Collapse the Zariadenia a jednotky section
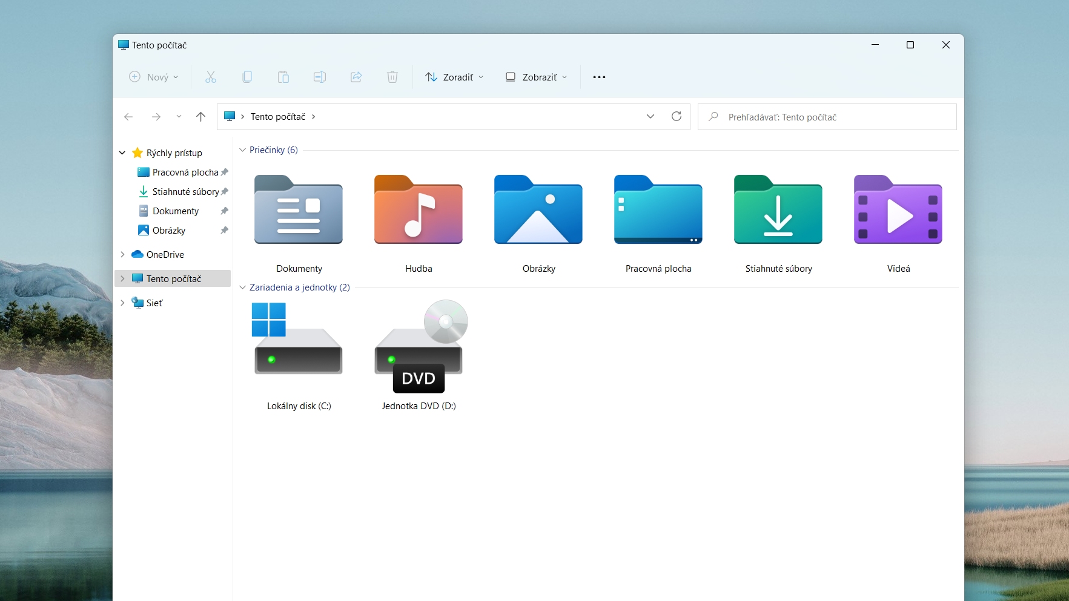The height and width of the screenshot is (601, 1069). point(242,287)
